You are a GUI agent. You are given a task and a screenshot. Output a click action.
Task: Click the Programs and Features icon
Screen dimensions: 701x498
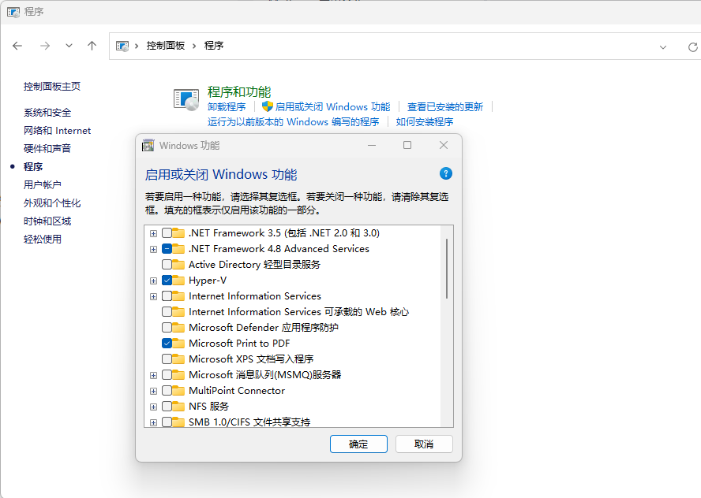(186, 99)
